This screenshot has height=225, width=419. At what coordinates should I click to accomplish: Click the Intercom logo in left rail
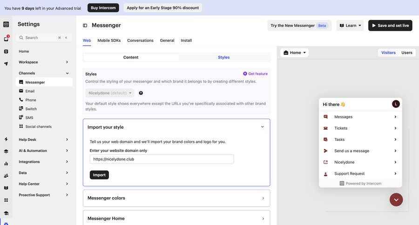click(6, 25)
